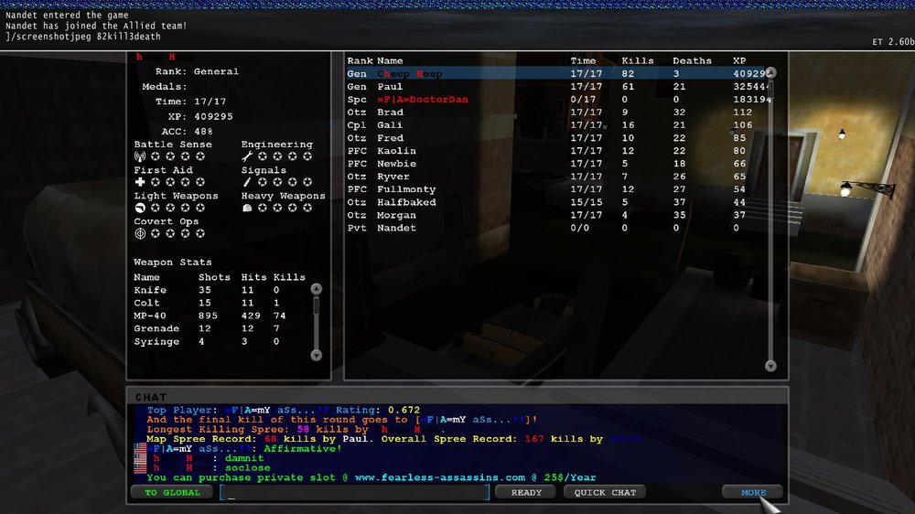
Task: Toggle the TO GLOBAL chat mode
Action: point(172,492)
